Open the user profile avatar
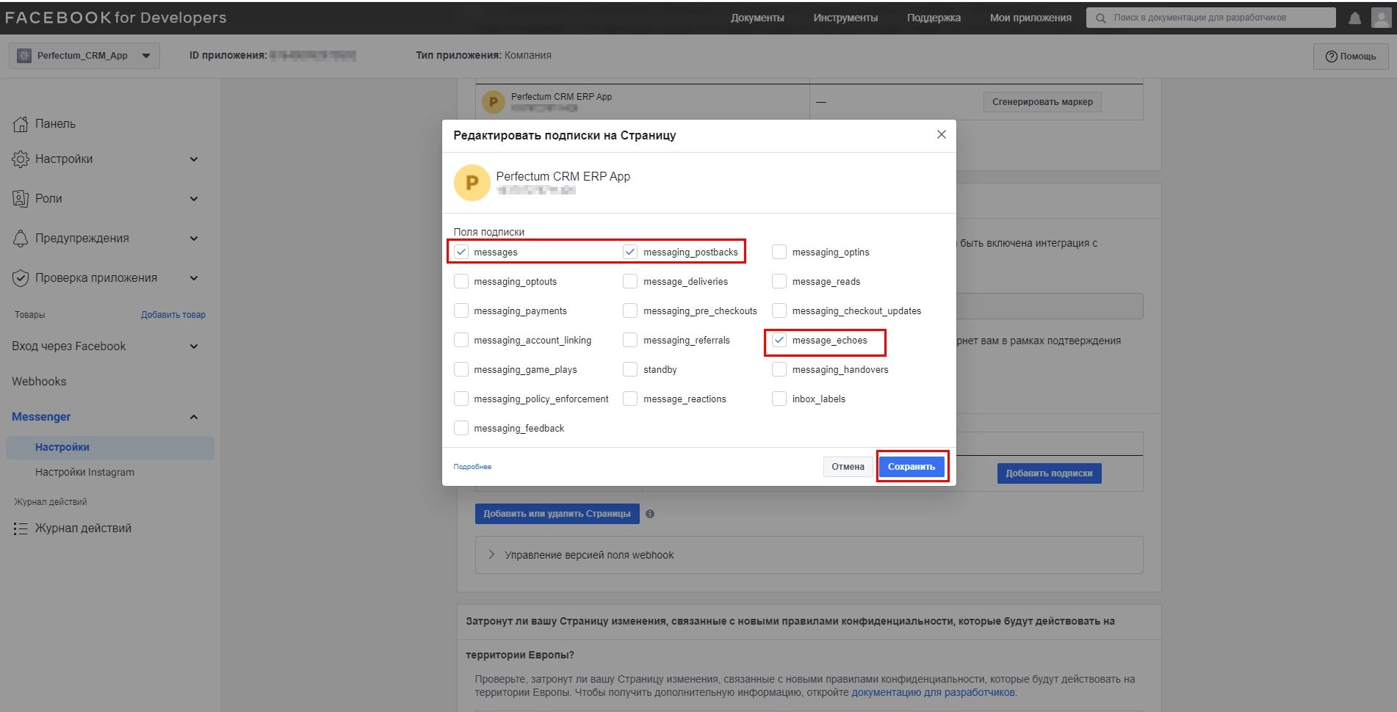1397x712 pixels. tap(1381, 18)
